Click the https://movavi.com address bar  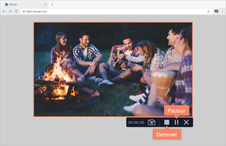coord(116,11)
